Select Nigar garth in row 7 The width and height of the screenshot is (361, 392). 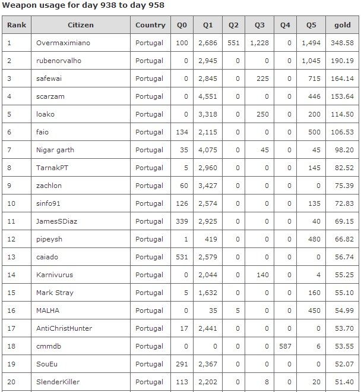coord(55,150)
